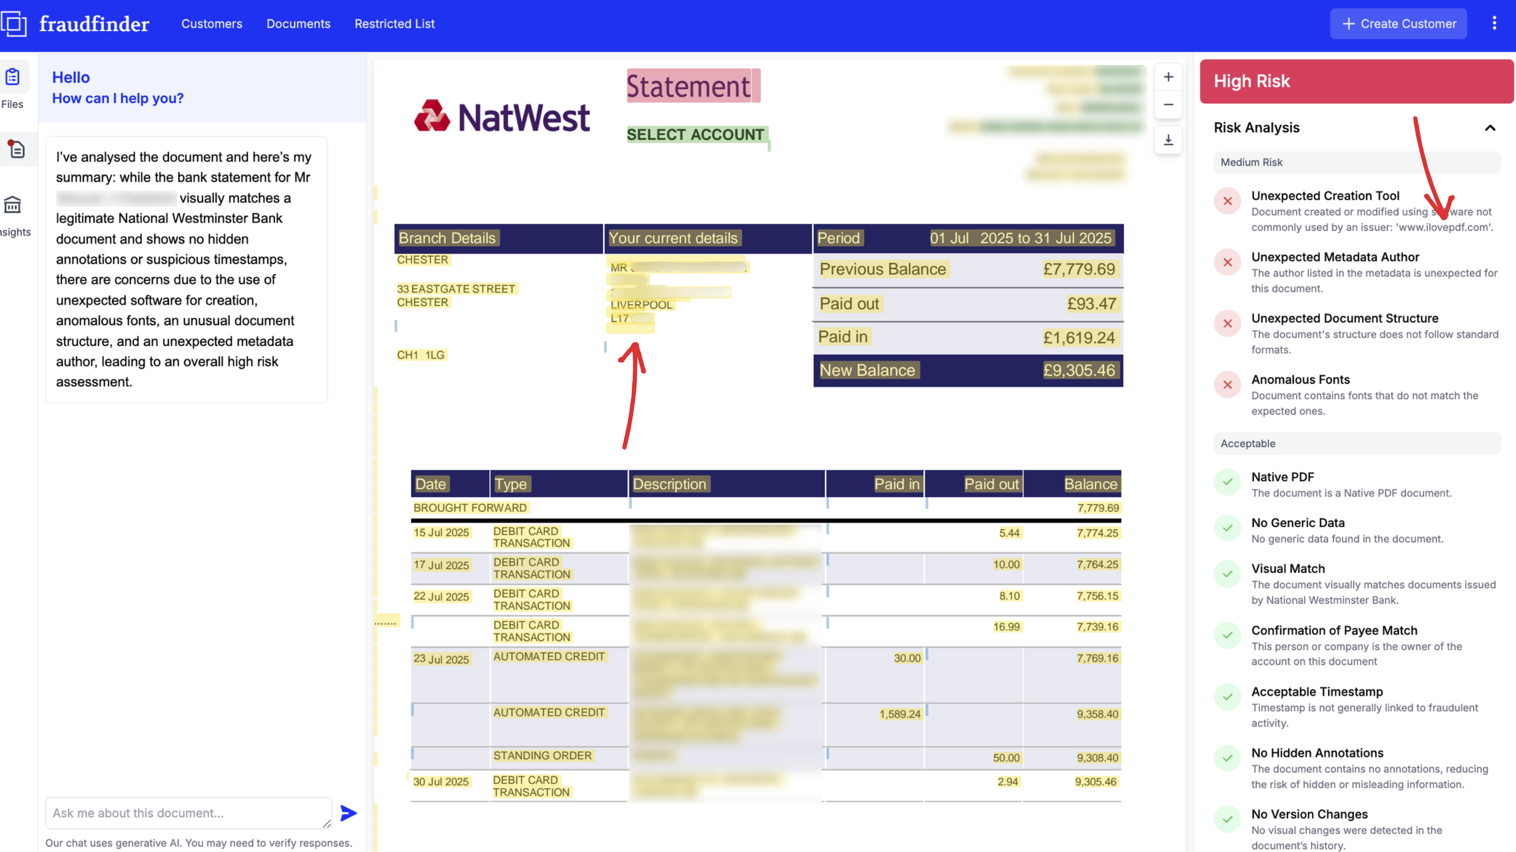Open the Documents menu
The image size is (1516, 852).
click(x=298, y=23)
